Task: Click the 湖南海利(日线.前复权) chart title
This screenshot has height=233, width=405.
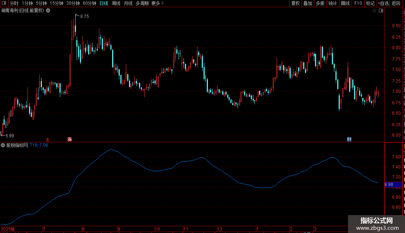Action: pyautogui.click(x=23, y=11)
